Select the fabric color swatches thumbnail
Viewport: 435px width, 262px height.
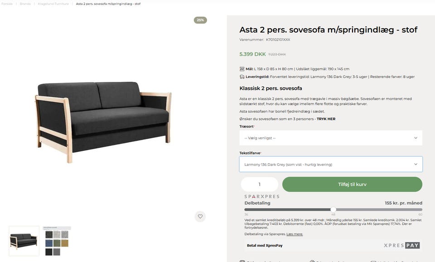point(57,241)
